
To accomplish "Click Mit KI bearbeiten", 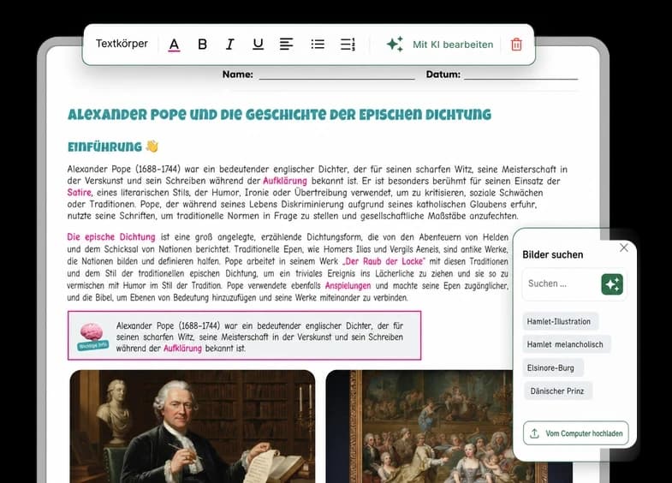I will tap(453, 45).
